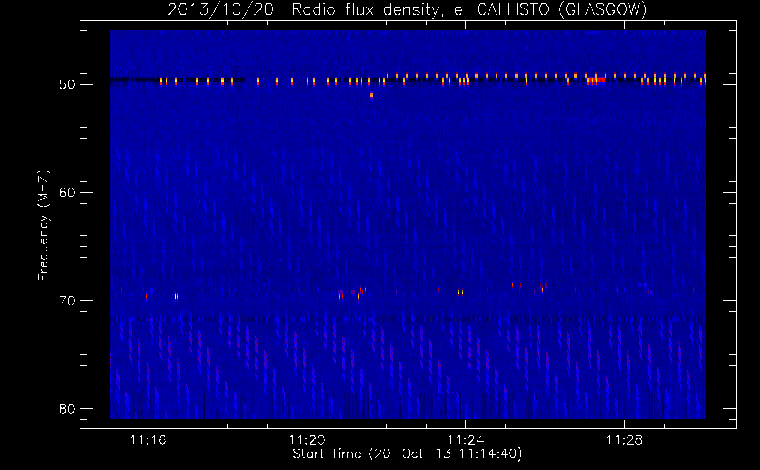The width and height of the screenshot is (760, 470).
Task: Click the 11:24 time tick label
Action: coord(465,440)
